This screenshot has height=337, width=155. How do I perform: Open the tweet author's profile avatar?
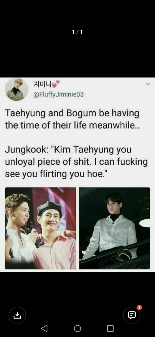pos(17,89)
